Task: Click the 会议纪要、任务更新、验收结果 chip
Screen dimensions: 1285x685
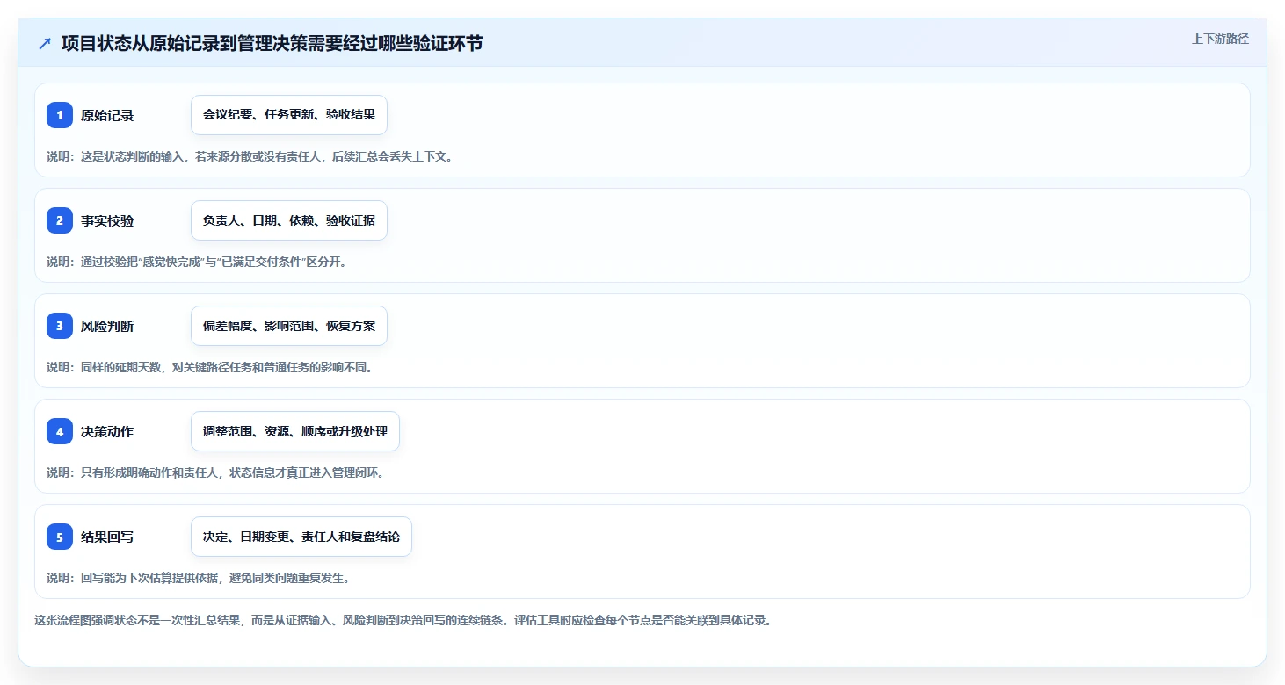Action: 289,115
